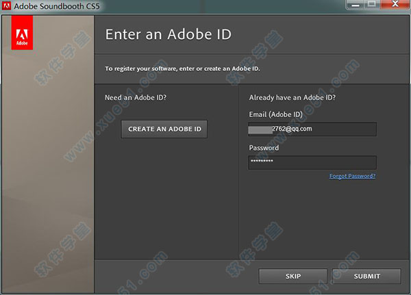
Task: Click the 'Email (Adobe ID)' label
Action: pos(276,114)
